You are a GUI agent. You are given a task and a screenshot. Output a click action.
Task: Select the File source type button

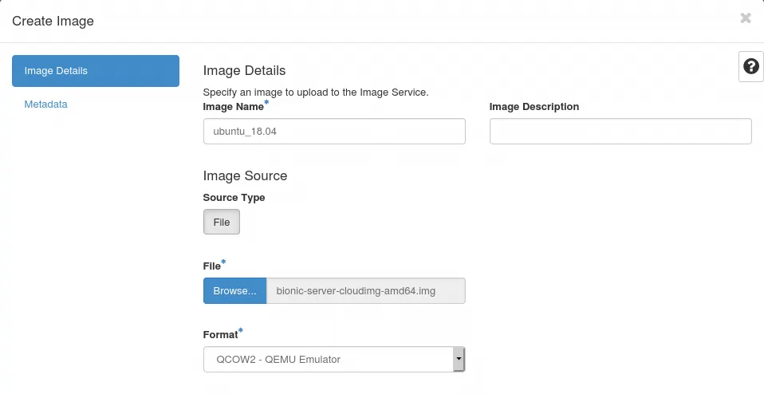[x=222, y=223]
